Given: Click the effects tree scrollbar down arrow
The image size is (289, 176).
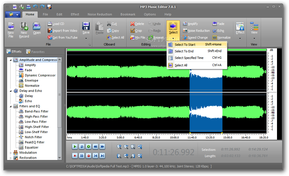Looking at the screenshot, I should click(59, 158).
